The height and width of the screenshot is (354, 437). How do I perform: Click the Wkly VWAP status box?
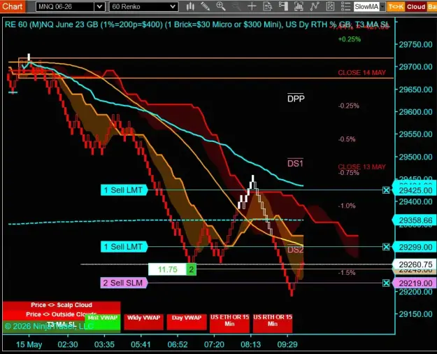coord(143,322)
